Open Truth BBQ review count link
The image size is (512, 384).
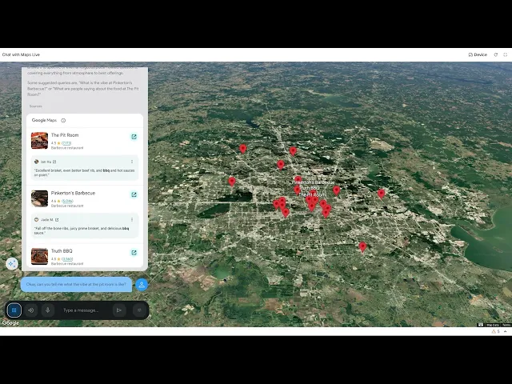(x=67, y=259)
